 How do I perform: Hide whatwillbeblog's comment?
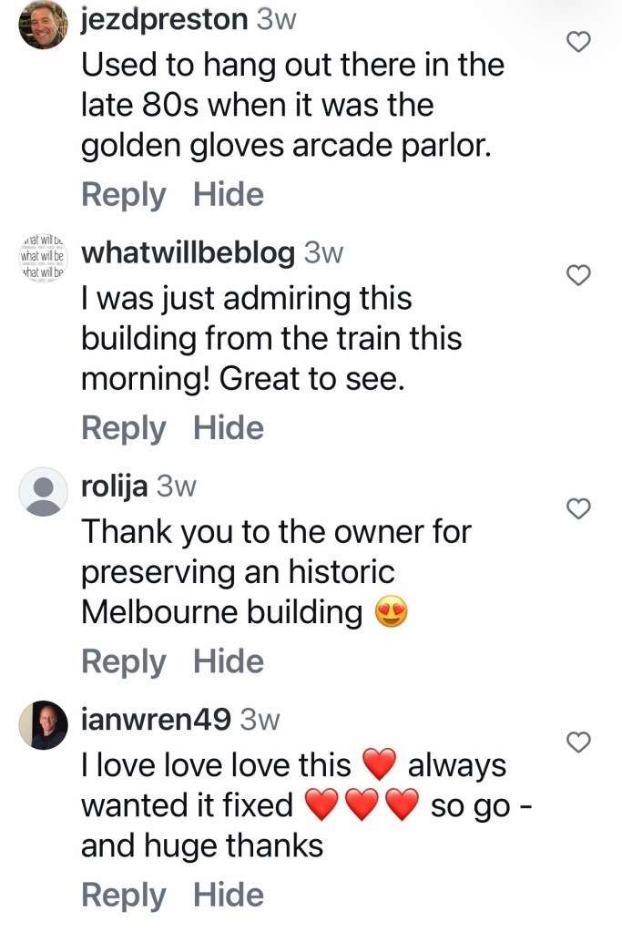coord(229,428)
